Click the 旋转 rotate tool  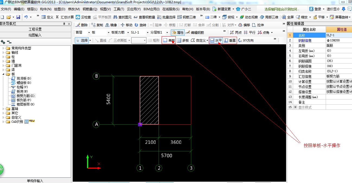point(140,25)
